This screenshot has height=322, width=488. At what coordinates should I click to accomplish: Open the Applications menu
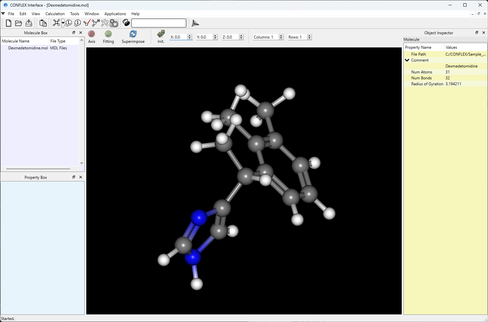click(115, 14)
